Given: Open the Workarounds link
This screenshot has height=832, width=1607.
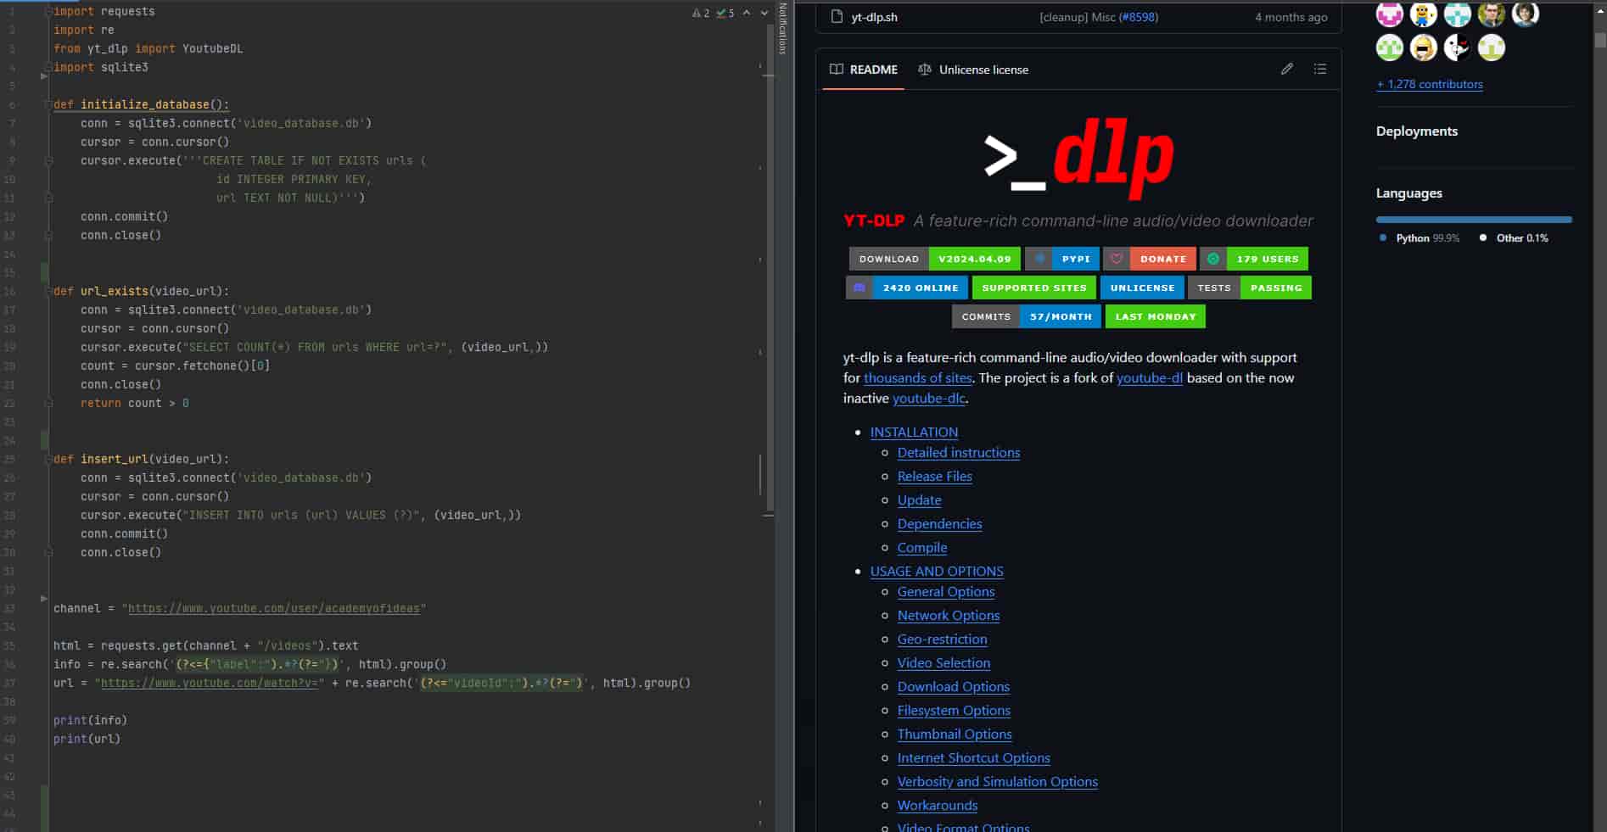Looking at the screenshot, I should 938,806.
